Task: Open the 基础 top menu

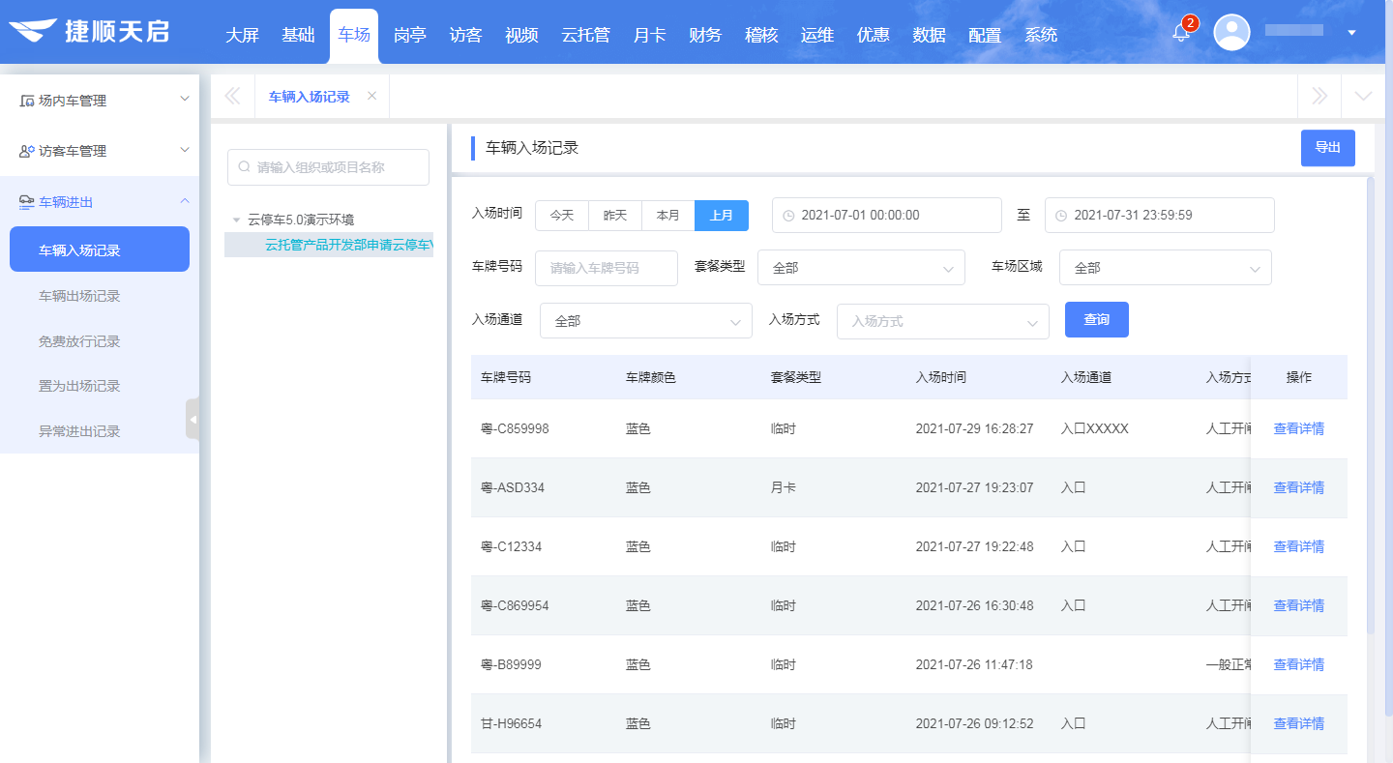Action: pyautogui.click(x=298, y=36)
